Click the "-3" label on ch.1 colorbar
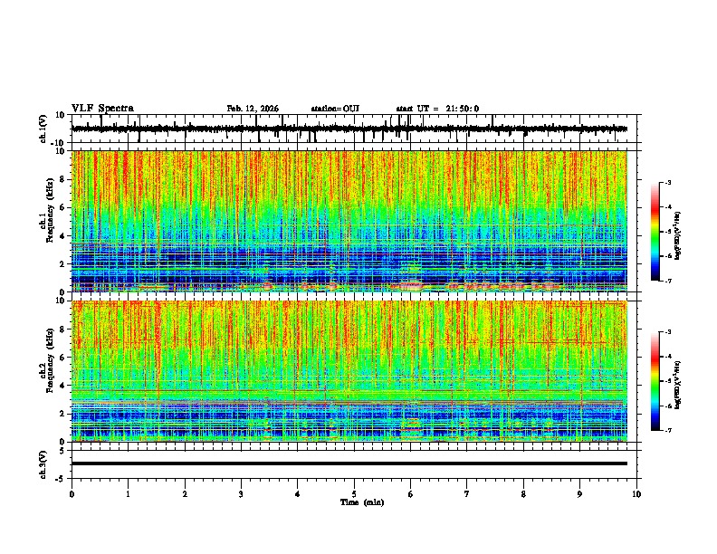Image resolution: width=717 pixels, height=554 pixels. [667, 183]
